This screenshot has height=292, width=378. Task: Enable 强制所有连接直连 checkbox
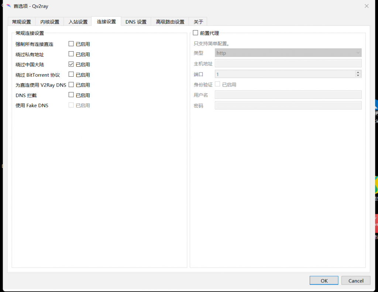click(71, 44)
